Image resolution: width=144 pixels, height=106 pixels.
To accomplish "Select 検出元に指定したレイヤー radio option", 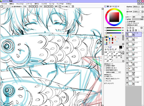I will [105, 79].
